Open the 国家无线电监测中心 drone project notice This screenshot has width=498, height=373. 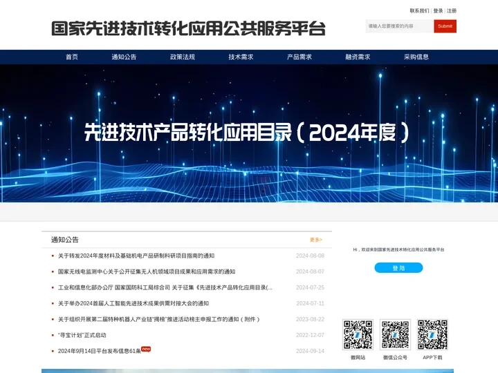147,271
